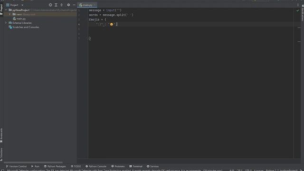
Task: Click the closing brace on line 7
Action: tap(90, 38)
